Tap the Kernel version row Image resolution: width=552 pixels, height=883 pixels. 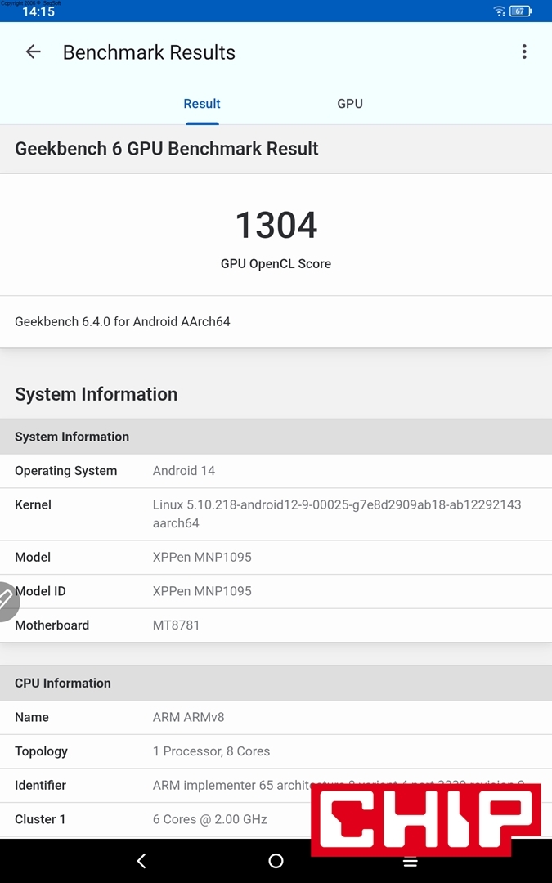coord(276,513)
